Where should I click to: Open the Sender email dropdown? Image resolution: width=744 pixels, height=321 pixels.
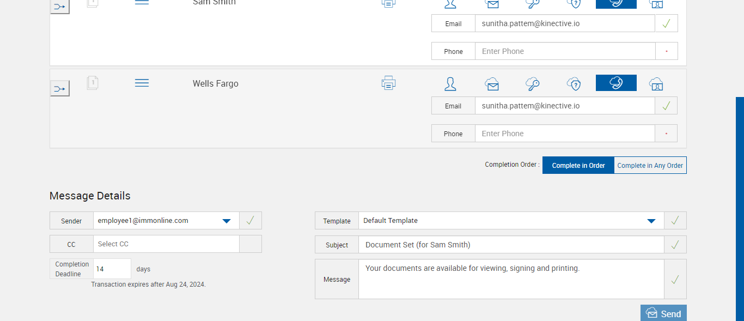coord(227,221)
